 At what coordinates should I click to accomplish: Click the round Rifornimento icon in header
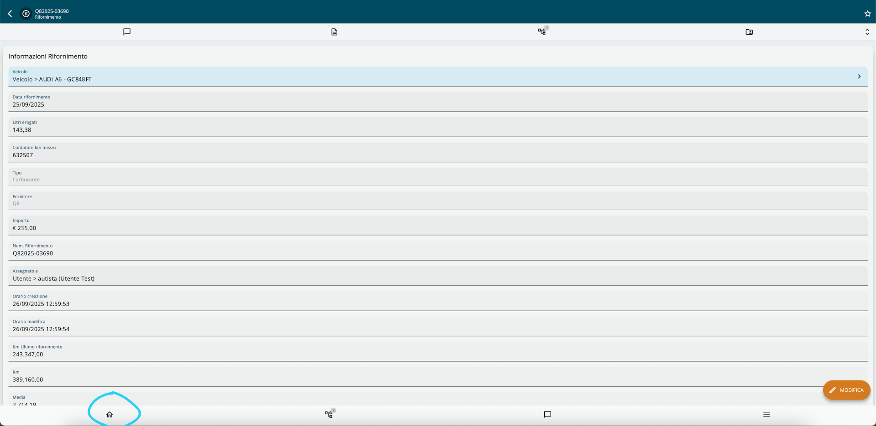26,14
